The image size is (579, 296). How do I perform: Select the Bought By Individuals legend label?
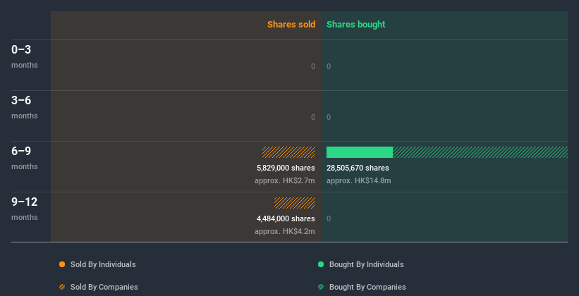[366, 264]
